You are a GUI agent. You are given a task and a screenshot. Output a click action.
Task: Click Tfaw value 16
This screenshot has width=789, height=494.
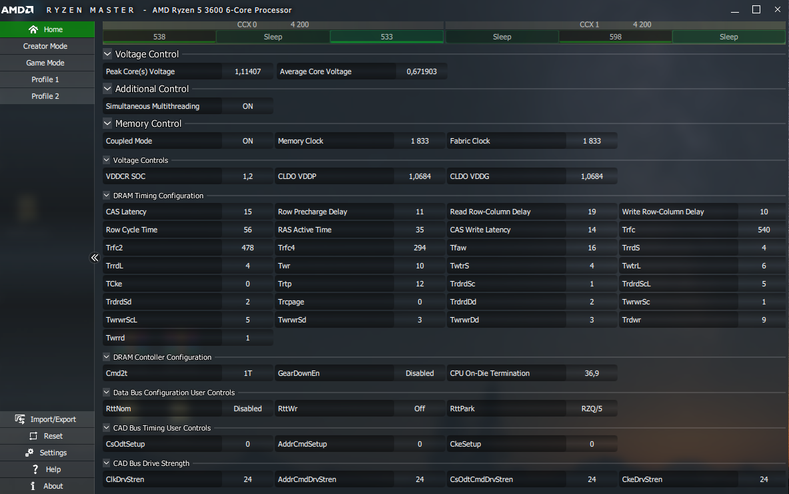tap(592, 248)
